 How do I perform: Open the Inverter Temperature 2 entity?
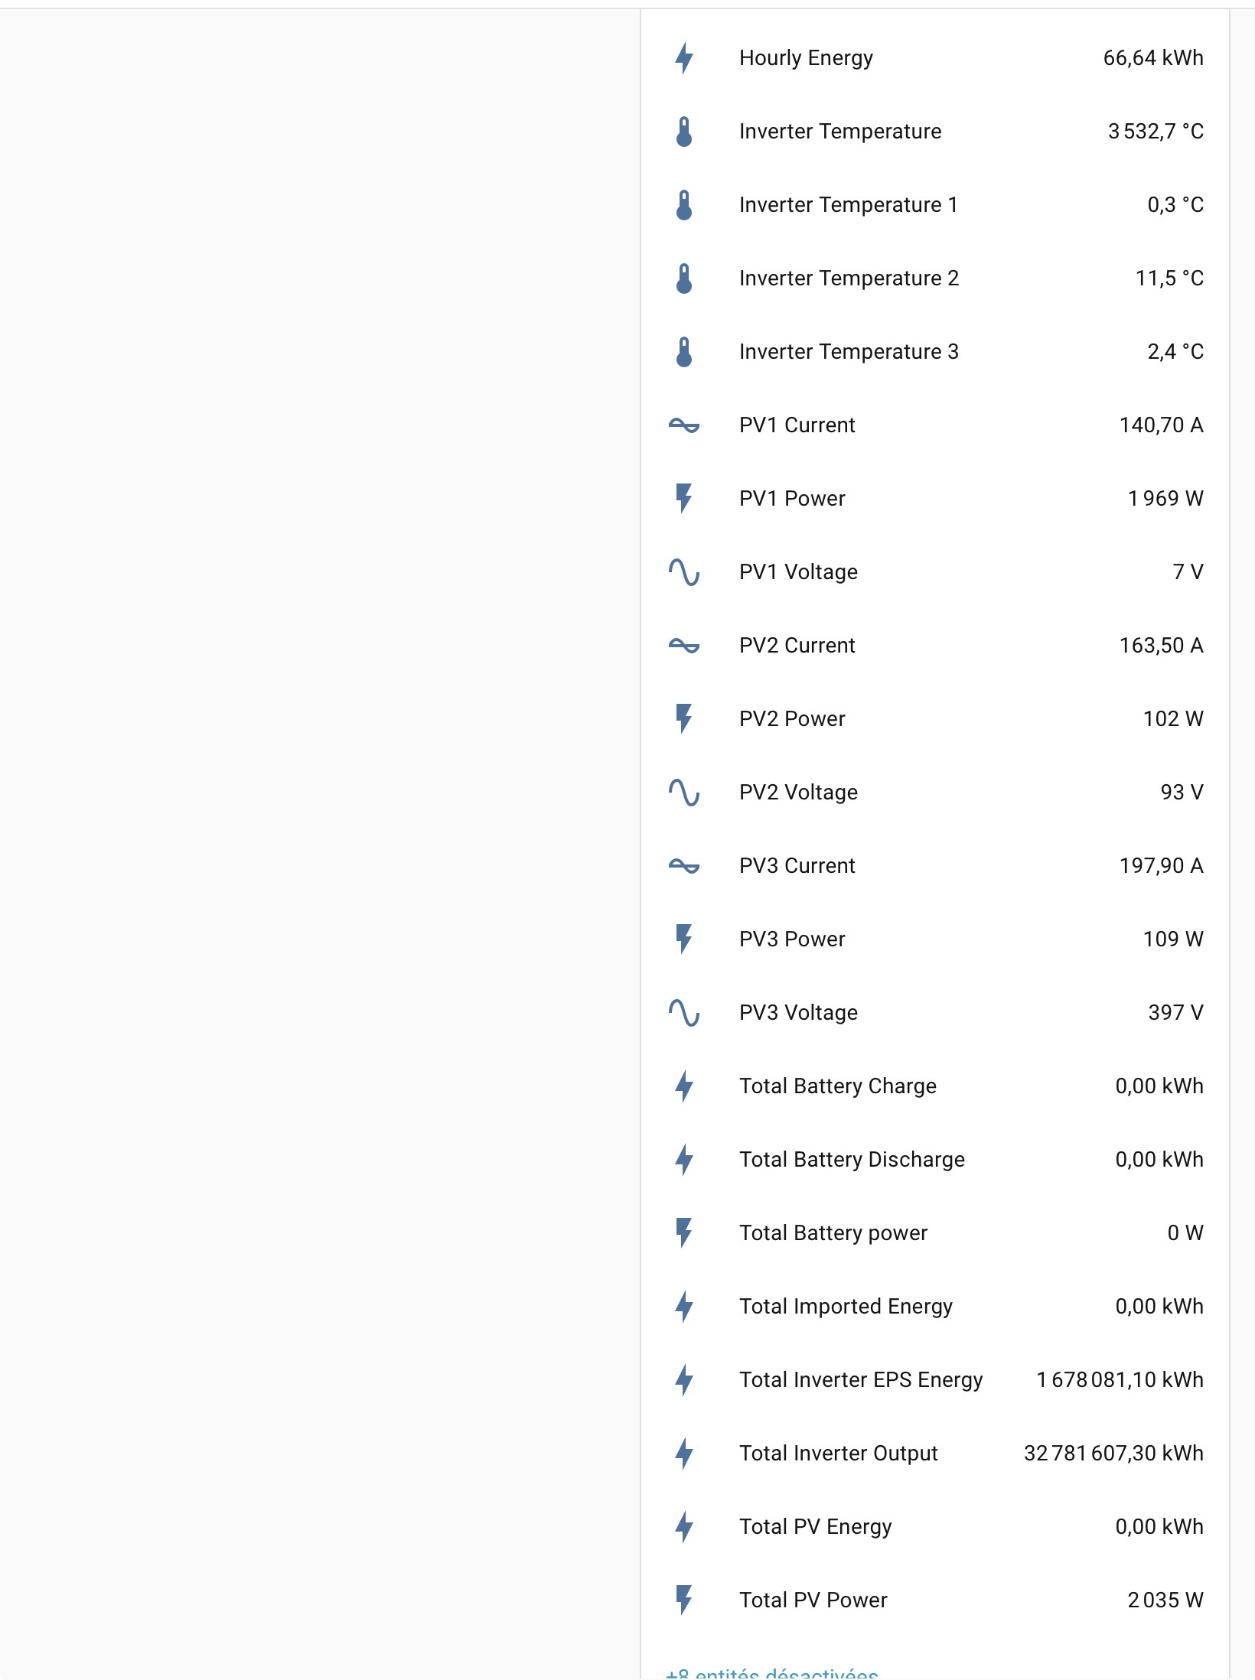(935, 278)
